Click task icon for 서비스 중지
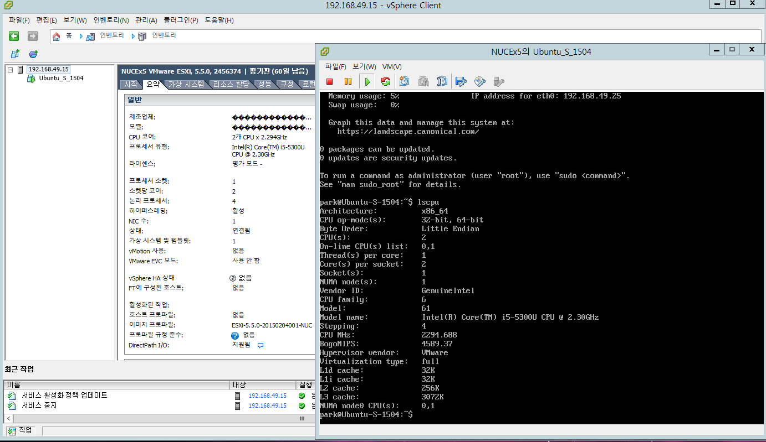 coord(12,405)
